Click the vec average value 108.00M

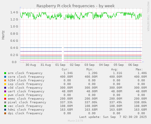click(116, 106)
